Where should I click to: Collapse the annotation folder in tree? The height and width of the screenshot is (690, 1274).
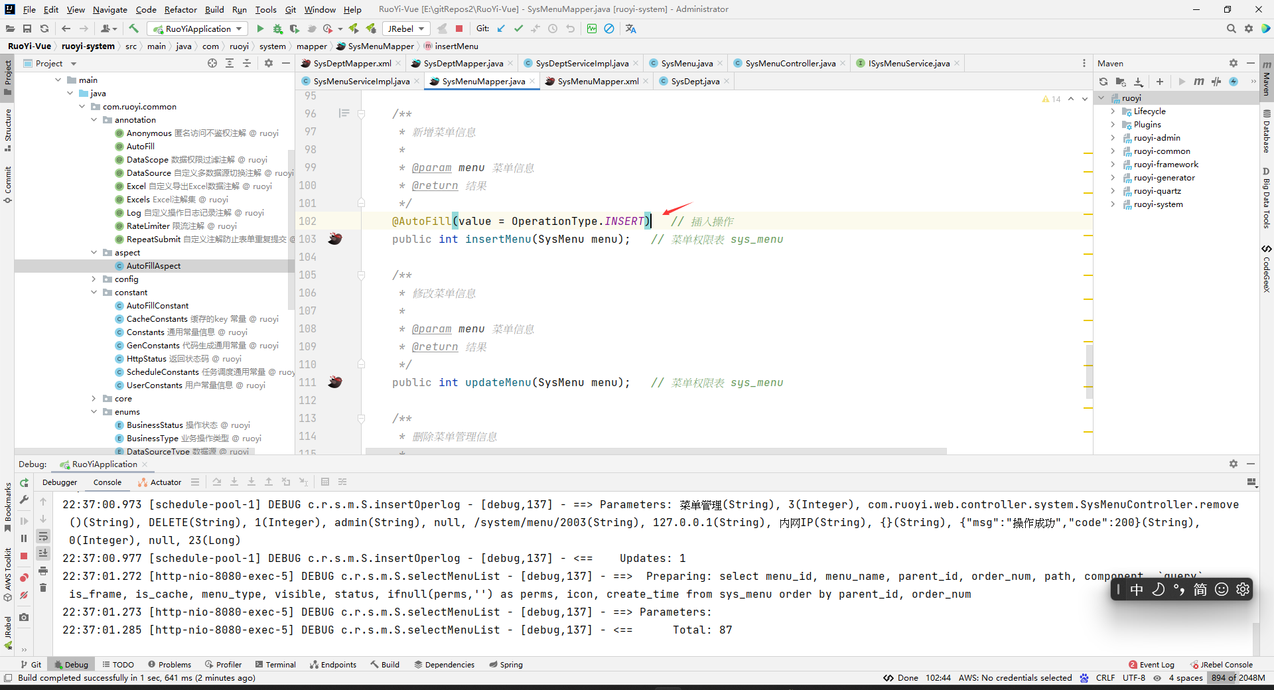pos(94,120)
